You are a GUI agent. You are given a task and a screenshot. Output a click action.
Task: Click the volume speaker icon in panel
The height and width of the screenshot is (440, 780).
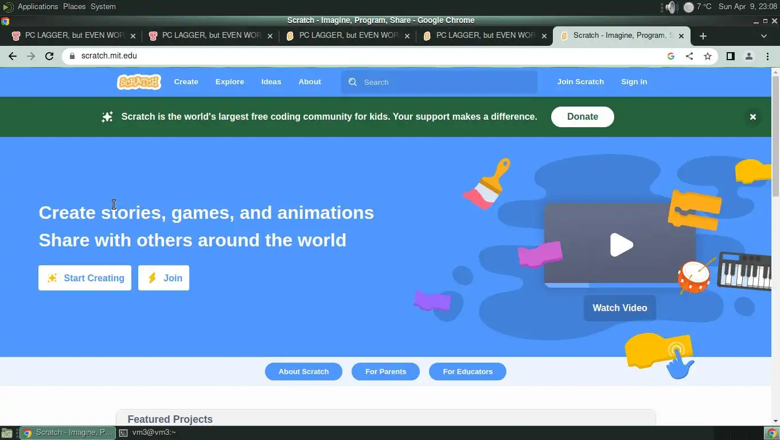click(x=670, y=7)
